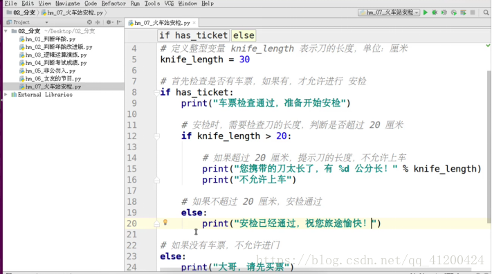Open the Tools menu
Viewport: 492px width, 274px height.
pos(152,3)
